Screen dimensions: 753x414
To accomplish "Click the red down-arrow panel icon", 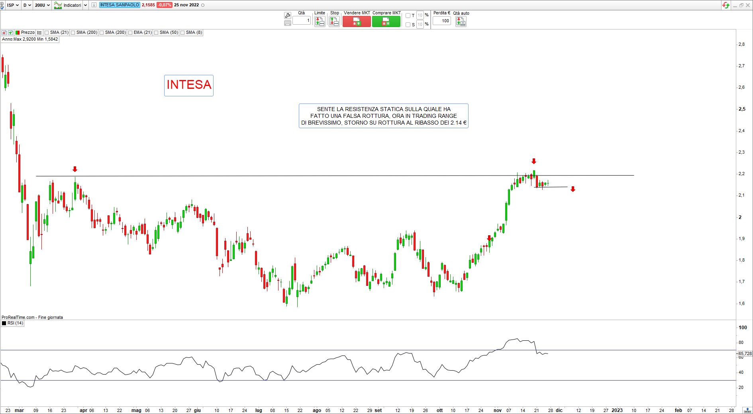I will point(4,33).
